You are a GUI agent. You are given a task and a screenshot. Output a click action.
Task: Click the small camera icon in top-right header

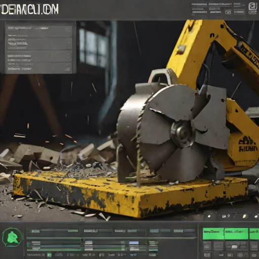click(228, 12)
